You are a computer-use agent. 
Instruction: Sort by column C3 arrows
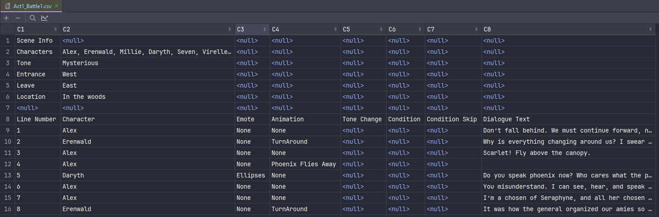[265, 29]
